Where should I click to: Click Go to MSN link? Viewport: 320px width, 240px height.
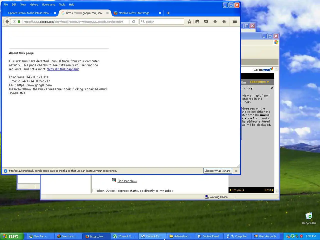point(263,69)
